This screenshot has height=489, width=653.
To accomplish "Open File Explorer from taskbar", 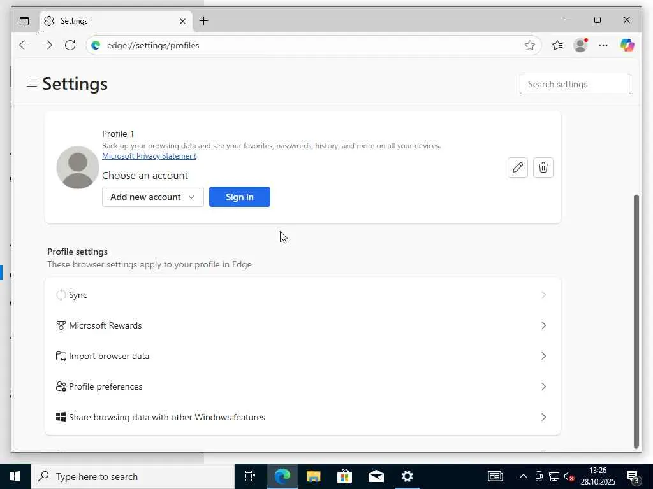I will pyautogui.click(x=314, y=476).
